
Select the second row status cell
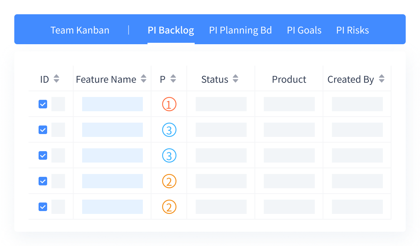coord(221,130)
